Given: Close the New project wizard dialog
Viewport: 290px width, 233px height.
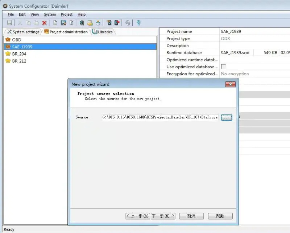Looking at the screenshot, I should [x=230, y=84].
